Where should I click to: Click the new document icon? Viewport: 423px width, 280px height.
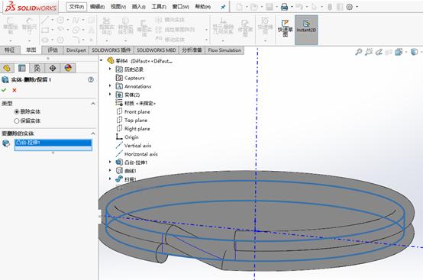(x=239, y=7)
